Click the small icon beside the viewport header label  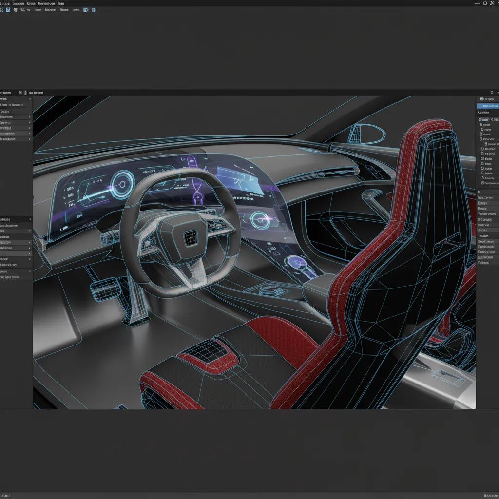click(x=20, y=92)
